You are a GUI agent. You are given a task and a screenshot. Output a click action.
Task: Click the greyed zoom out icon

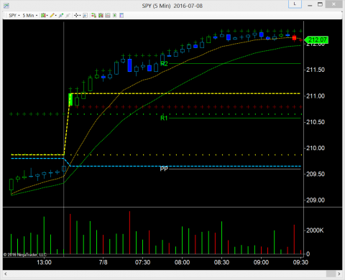(x=68, y=16)
